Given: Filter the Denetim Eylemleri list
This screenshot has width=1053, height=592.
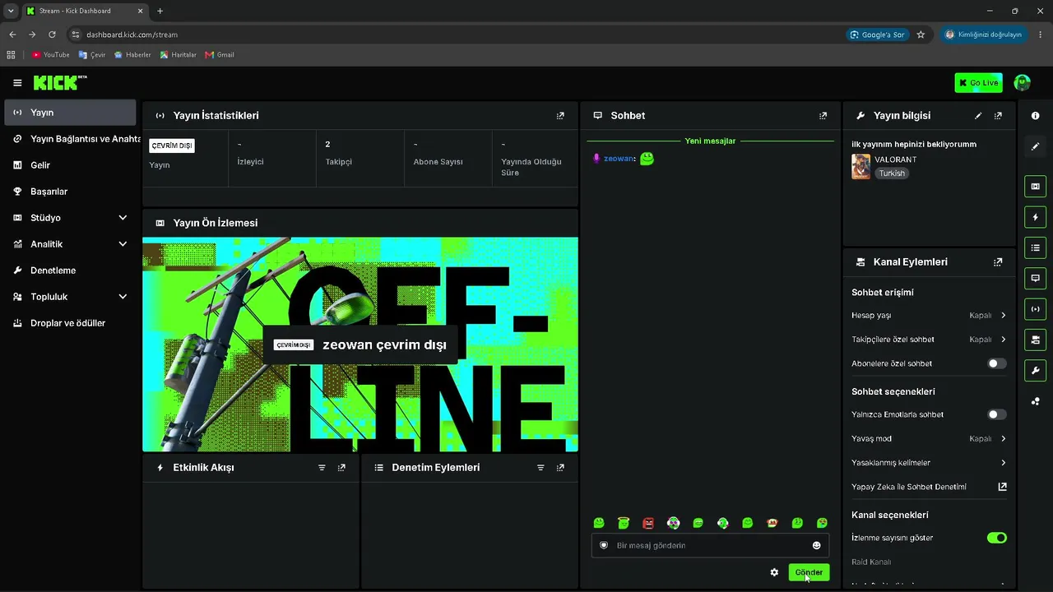Looking at the screenshot, I should tap(540, 468).
